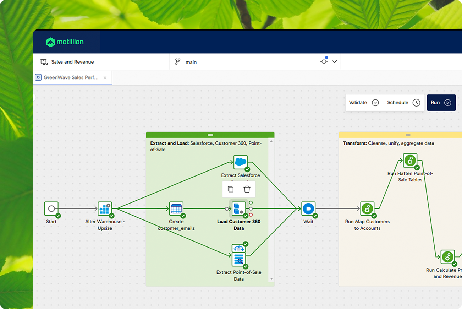Click the Sales and Revenue project icon
The height and width of the screenshot is (309, 462).
[44, 62]
